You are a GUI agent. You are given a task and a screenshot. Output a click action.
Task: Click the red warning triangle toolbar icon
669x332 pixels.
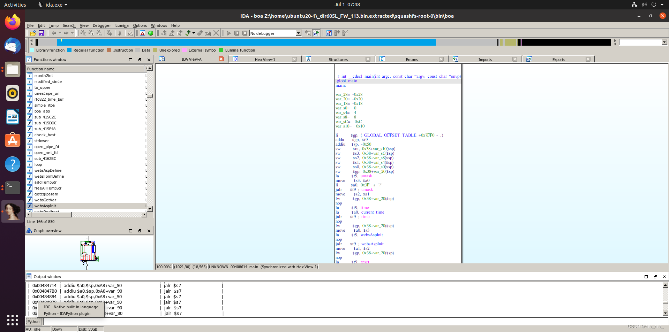(x=142, y=33)
